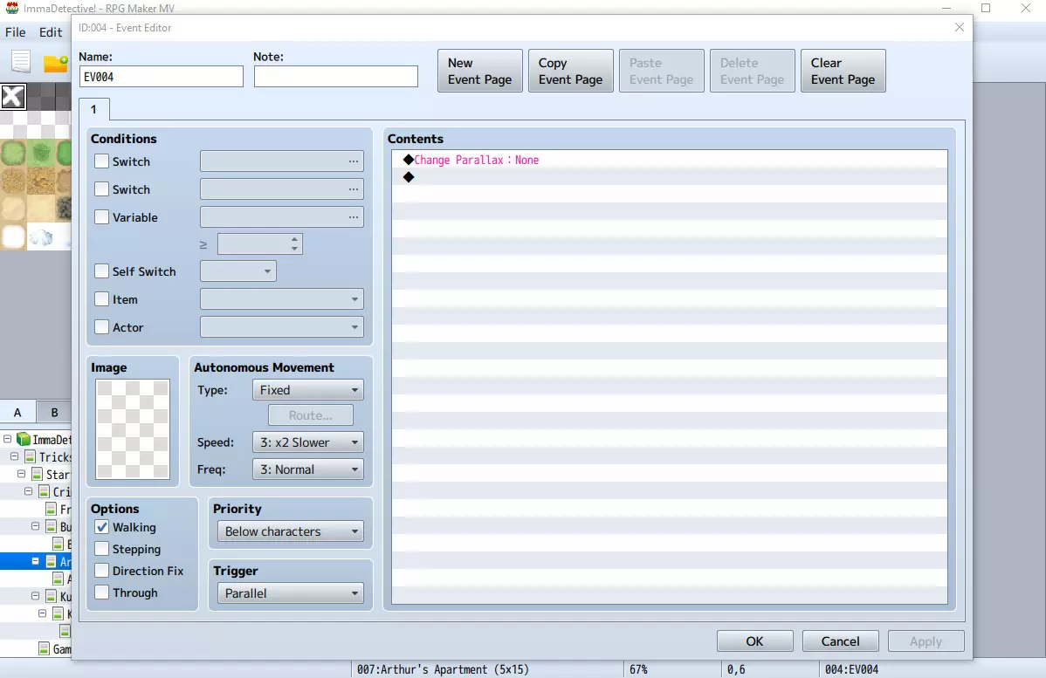Maximize the RPG Maker MV window
This screenshot has width=1046, height=678.
tap(986, 8)
